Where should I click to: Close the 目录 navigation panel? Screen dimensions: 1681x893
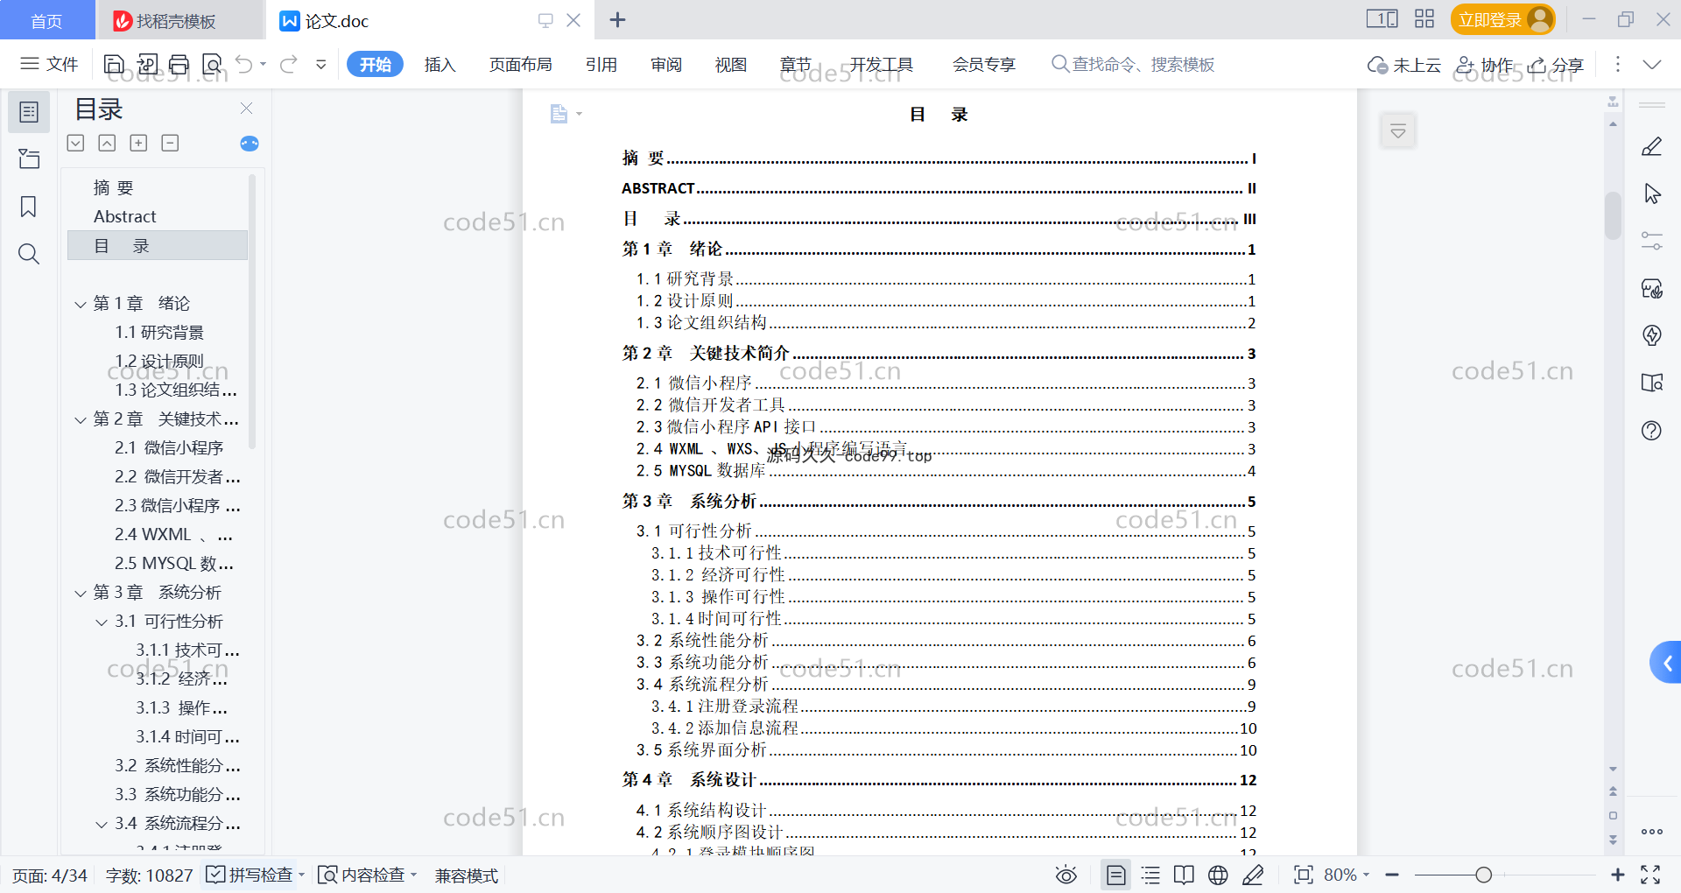coord(246,109)
